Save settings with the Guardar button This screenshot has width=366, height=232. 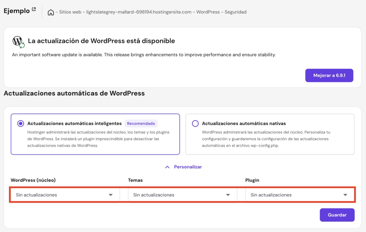(337, 215)
